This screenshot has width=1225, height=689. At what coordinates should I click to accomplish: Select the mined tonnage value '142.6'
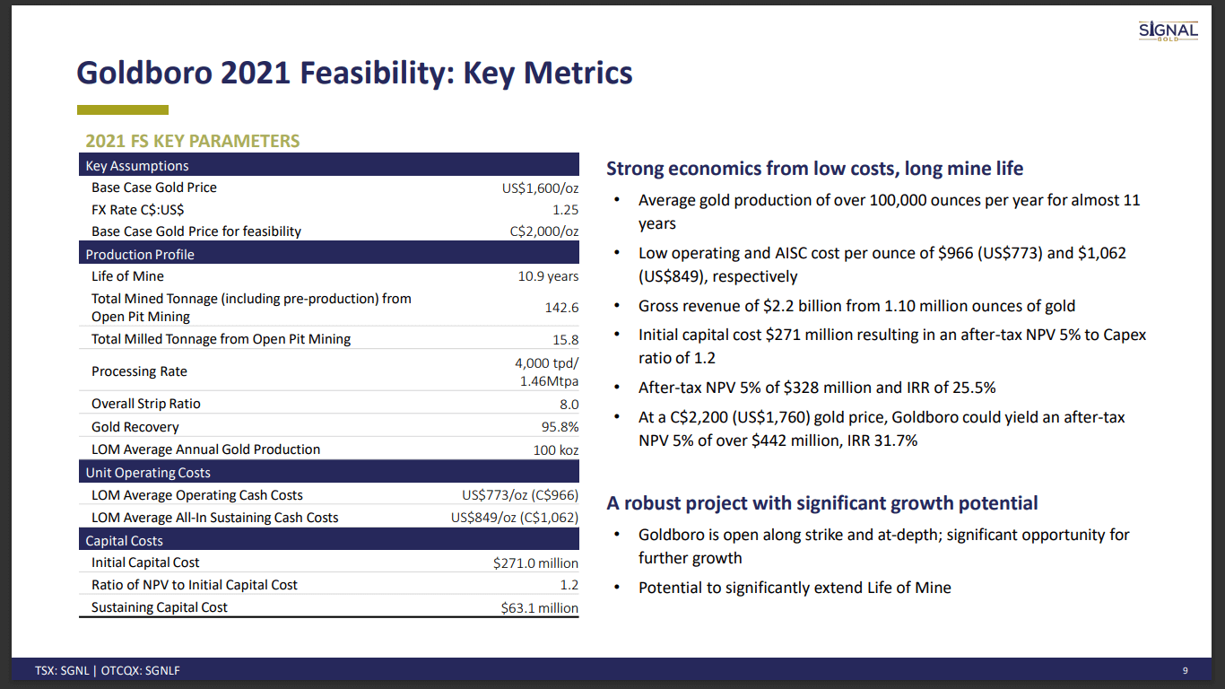point(561,308)
